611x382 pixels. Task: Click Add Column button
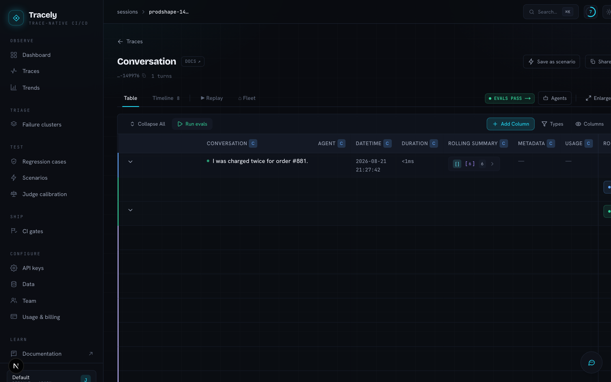point(510,124)
